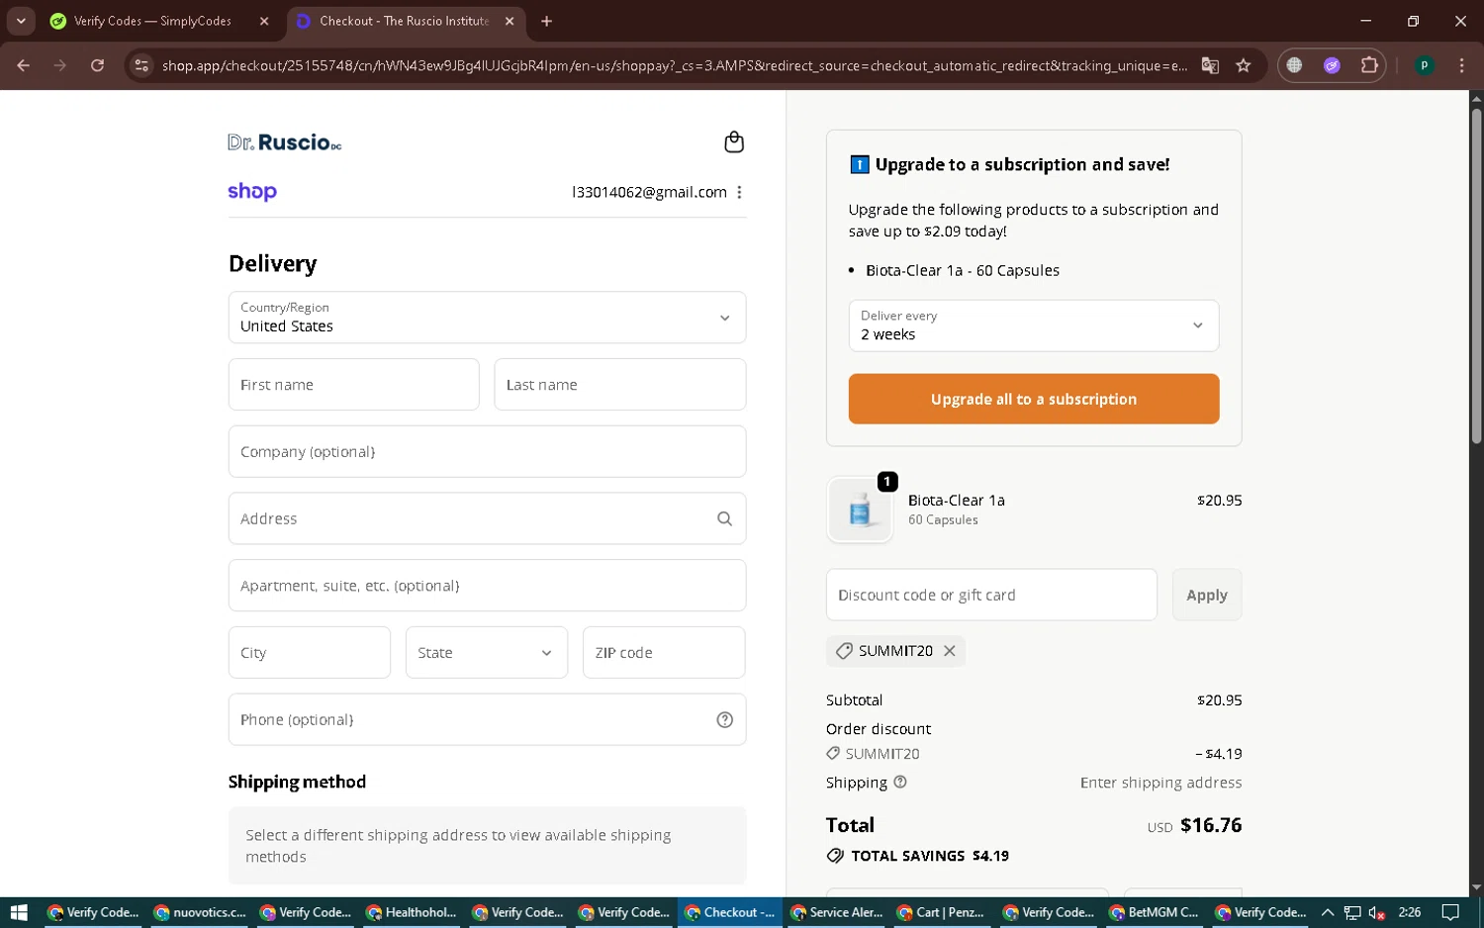Image resolution: width=1484 pixels, height=928 pixels.
Task: Close the Checkout - The Ruscio Institute tab
Action: click(x=510, y=21)
